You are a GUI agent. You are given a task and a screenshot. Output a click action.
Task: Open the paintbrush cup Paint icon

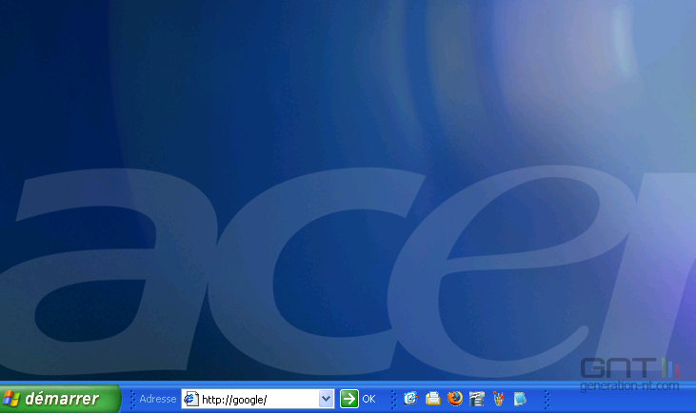[x=498, y=399]
